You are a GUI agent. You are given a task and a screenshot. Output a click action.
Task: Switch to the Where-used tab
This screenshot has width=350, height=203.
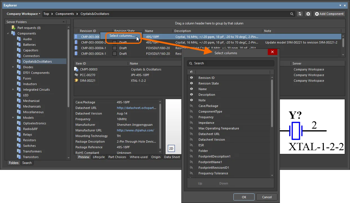coord(139,157)
